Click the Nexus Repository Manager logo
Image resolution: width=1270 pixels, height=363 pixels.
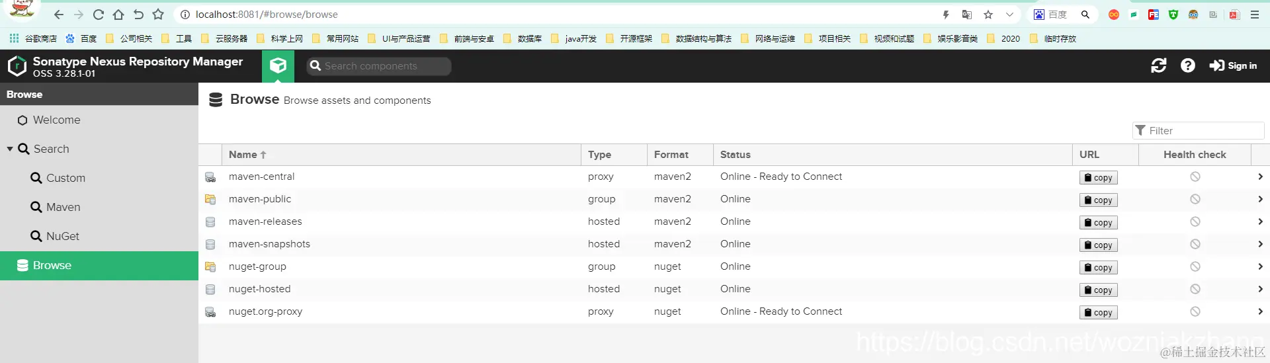tap(17, 66)
